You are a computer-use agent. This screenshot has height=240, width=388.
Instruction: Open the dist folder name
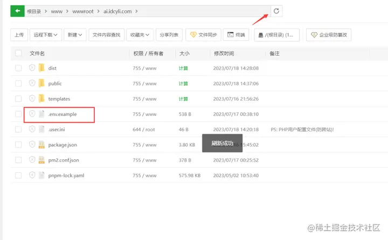click(x=52, y=68)
